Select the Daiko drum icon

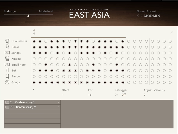(7, 47)
